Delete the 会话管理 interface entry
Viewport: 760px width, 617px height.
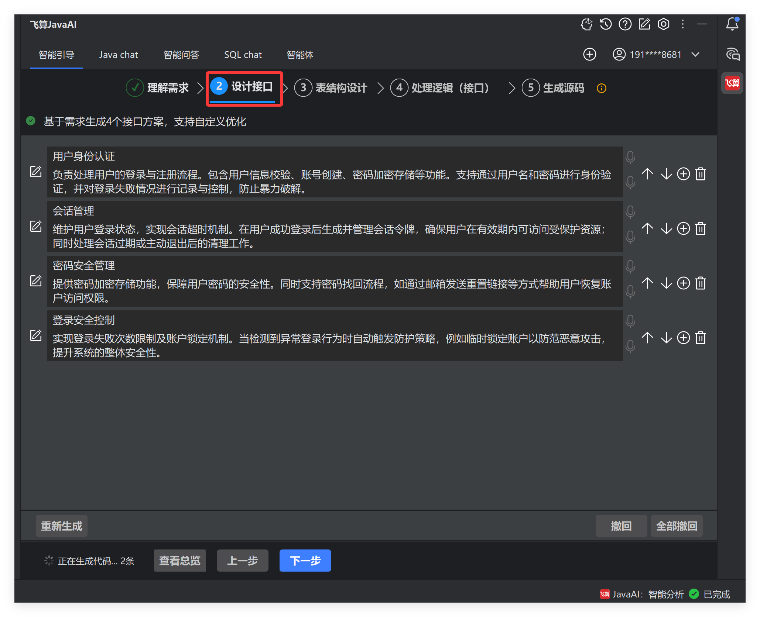701,228
